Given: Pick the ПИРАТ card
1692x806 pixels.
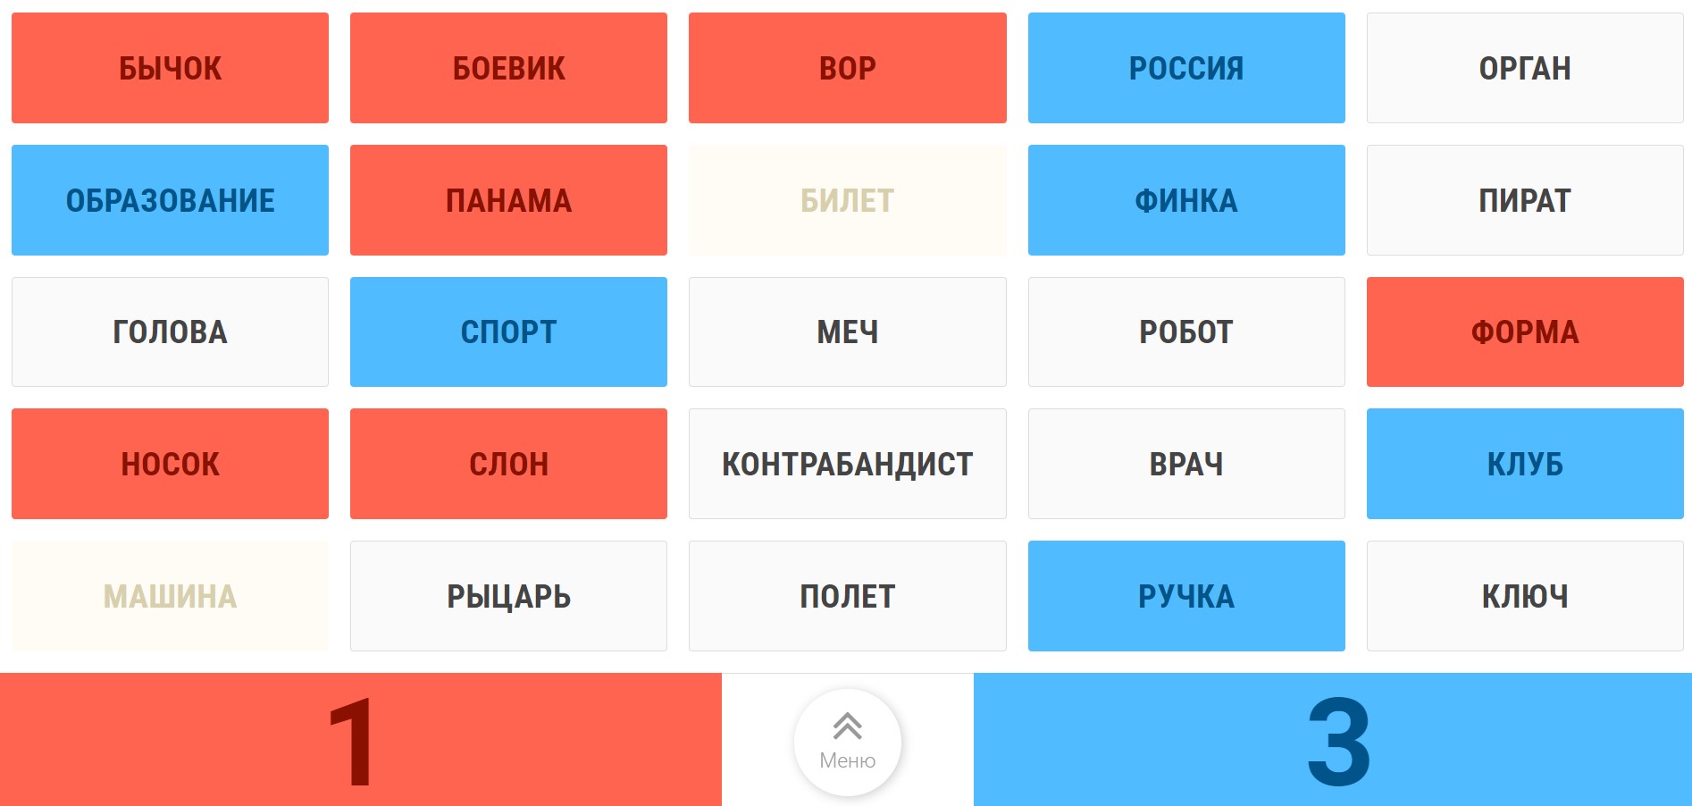Looking at the screenshot, I should pyautogui.click(x=1524, y=198).
